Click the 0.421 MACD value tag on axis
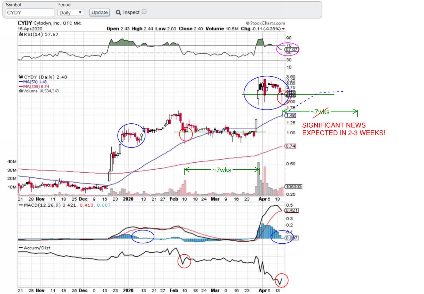The width and height of the screenshot is (424, 294). [291, 210]
